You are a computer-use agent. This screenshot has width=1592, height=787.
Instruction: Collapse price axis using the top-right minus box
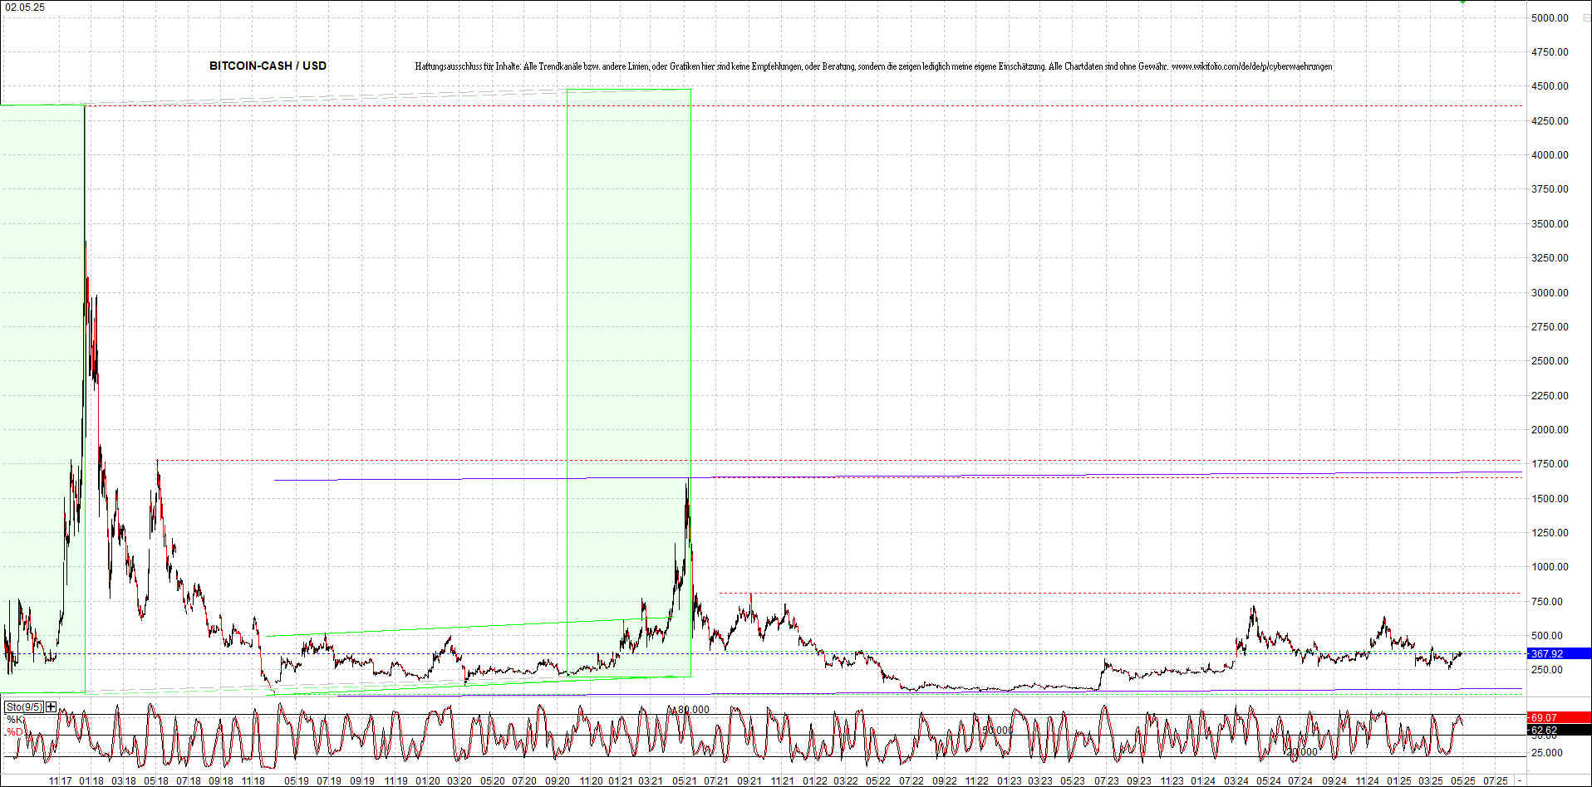(x=1586, y=17)
